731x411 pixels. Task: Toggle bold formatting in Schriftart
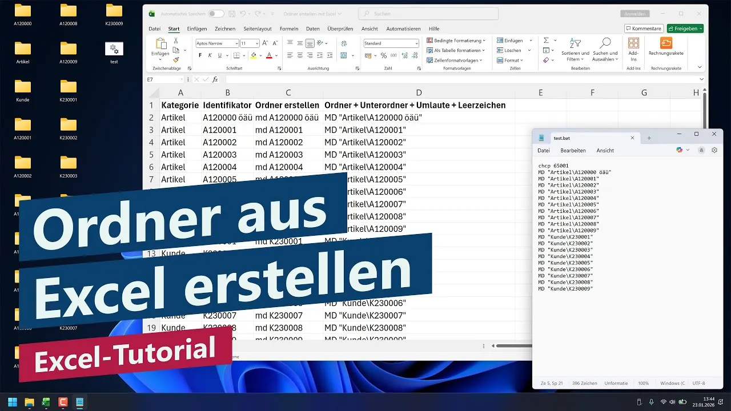[x=200, y=55]
